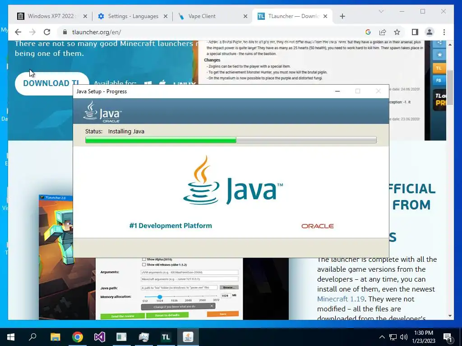
Task: Go back using browser back arrow
Action: pos(18,32)
